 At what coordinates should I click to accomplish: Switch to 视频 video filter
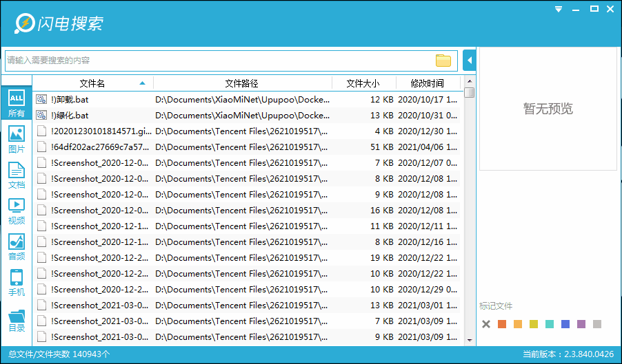click(17, 211)
